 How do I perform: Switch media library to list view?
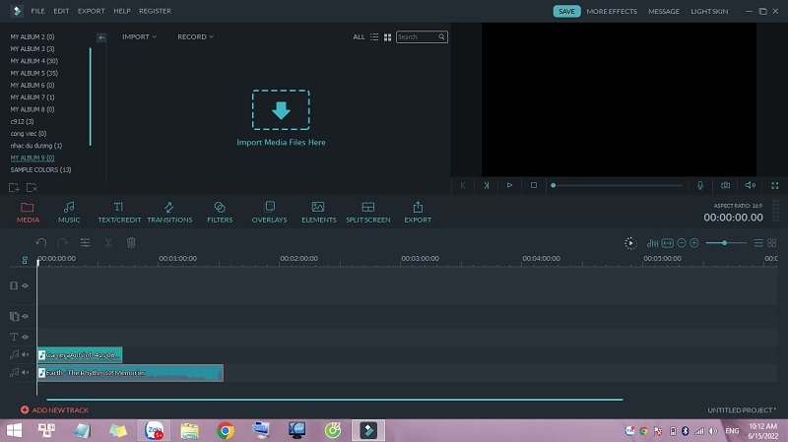[374, 37]
